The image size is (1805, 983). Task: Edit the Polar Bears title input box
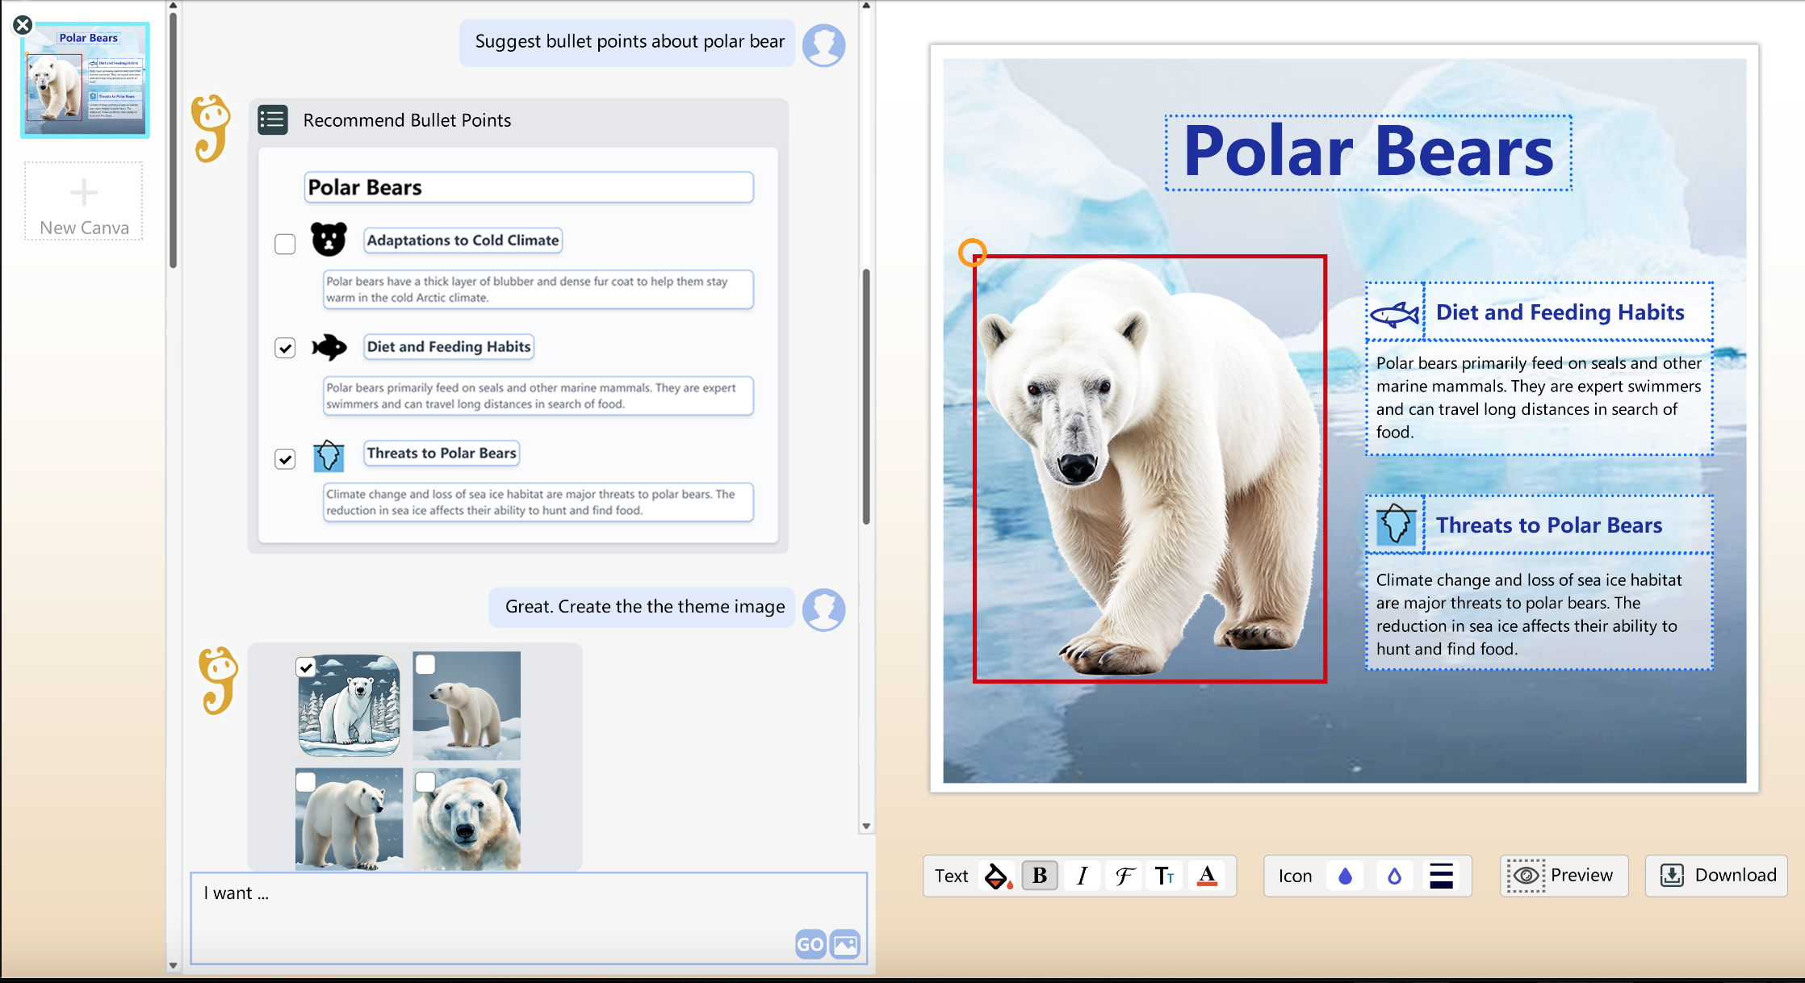[x=529, y=186]
